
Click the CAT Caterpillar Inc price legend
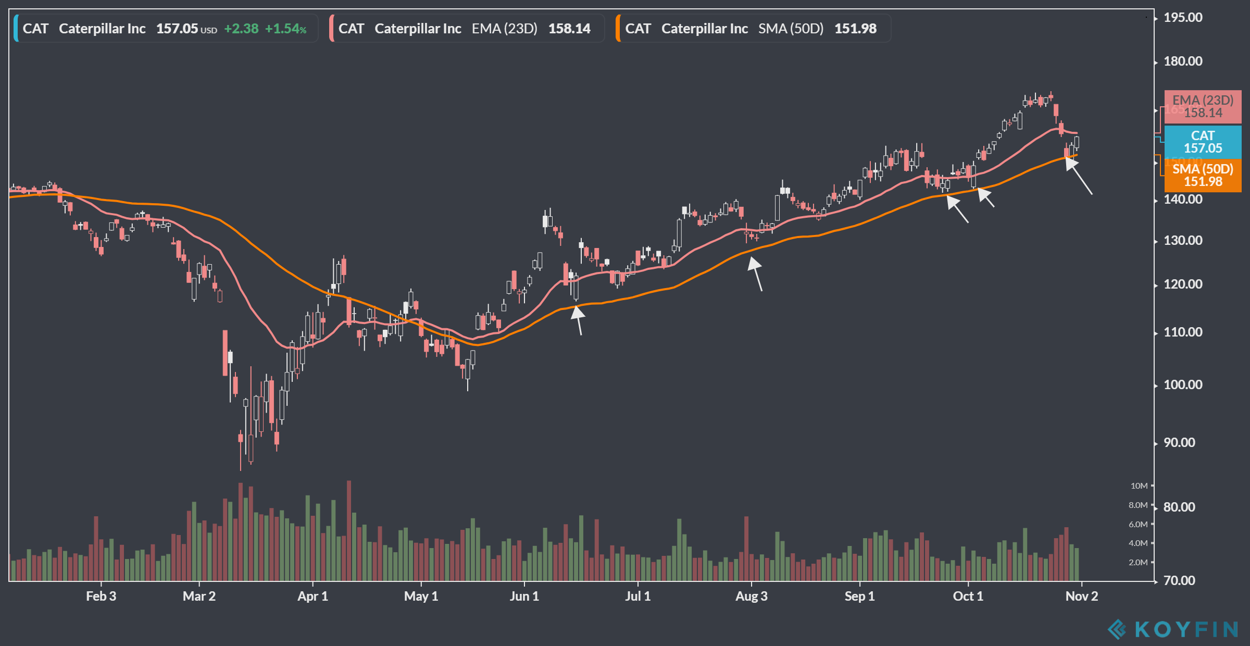tap(166, 29)
